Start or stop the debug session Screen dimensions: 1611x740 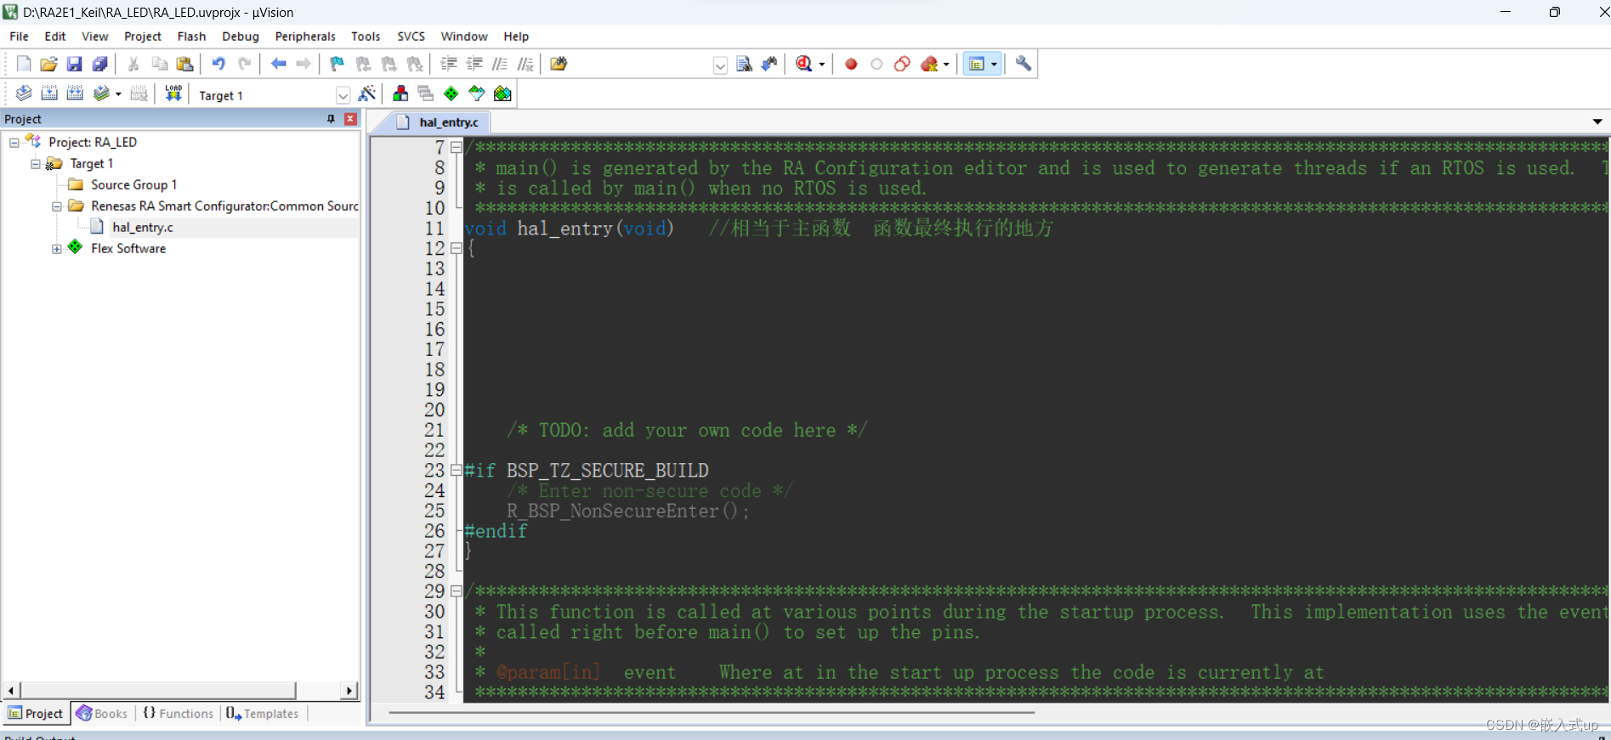[804, 64]
